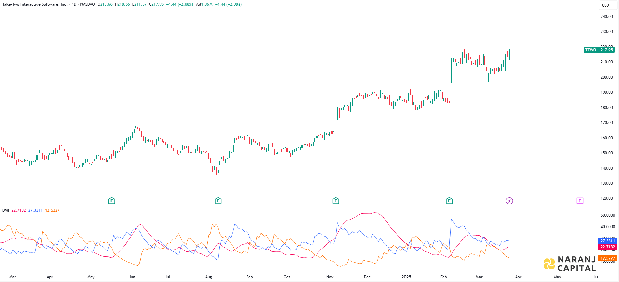The width and height of the screenshot is (619, 282).
Task: Open the earnings marker near February 2025
Action: coord(449,201)
